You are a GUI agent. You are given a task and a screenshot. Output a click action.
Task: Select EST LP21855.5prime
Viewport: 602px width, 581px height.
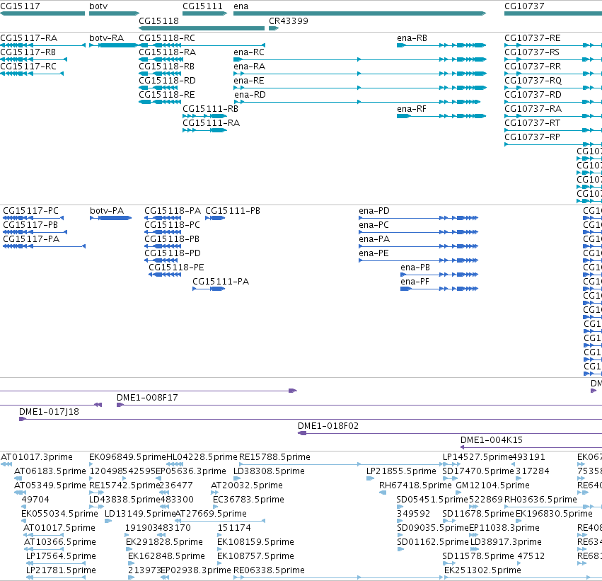click(x=370, y=478)
